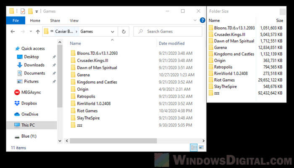This screenshot has width=294, height=168.
Task: Select the Origin folder icon in Explorer
Action: [73, 89]
